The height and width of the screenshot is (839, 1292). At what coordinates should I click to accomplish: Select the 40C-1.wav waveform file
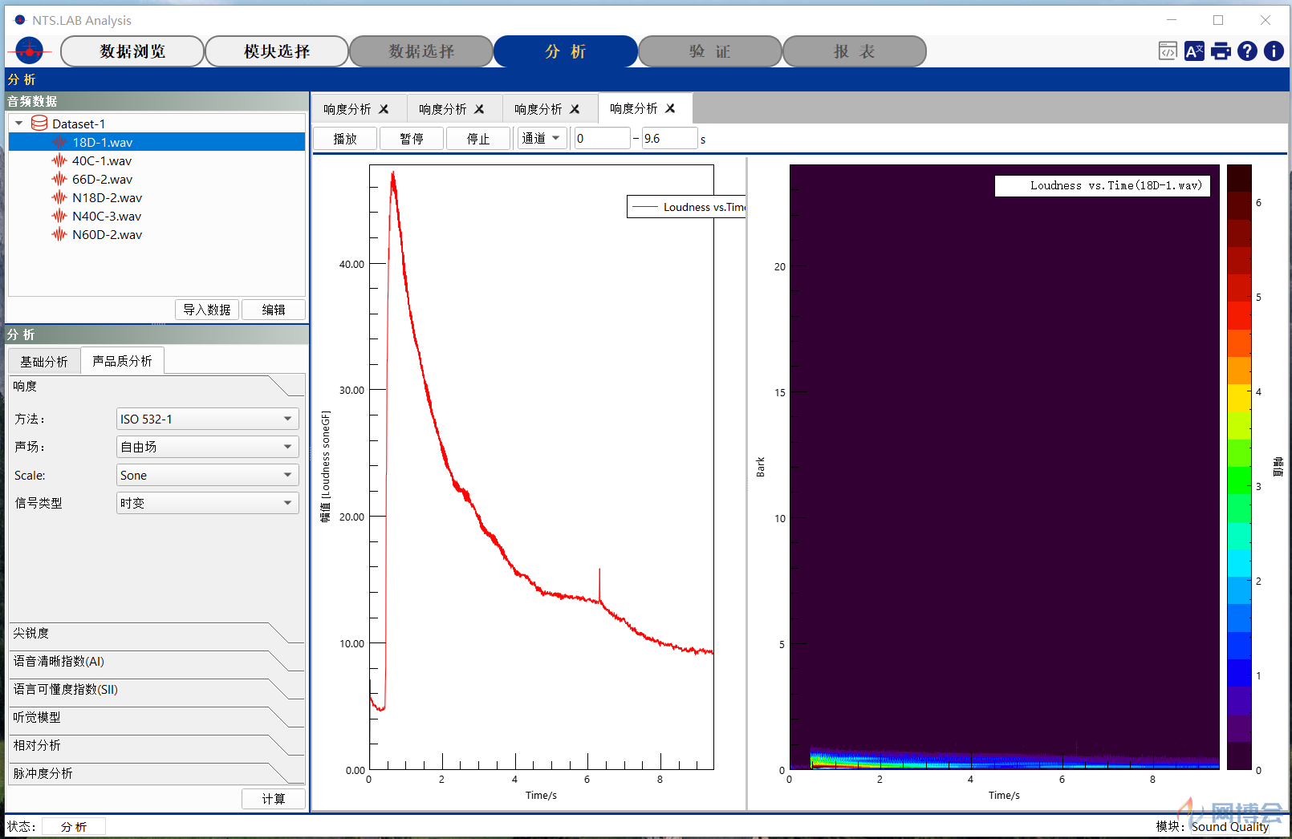tap(102, 160)
